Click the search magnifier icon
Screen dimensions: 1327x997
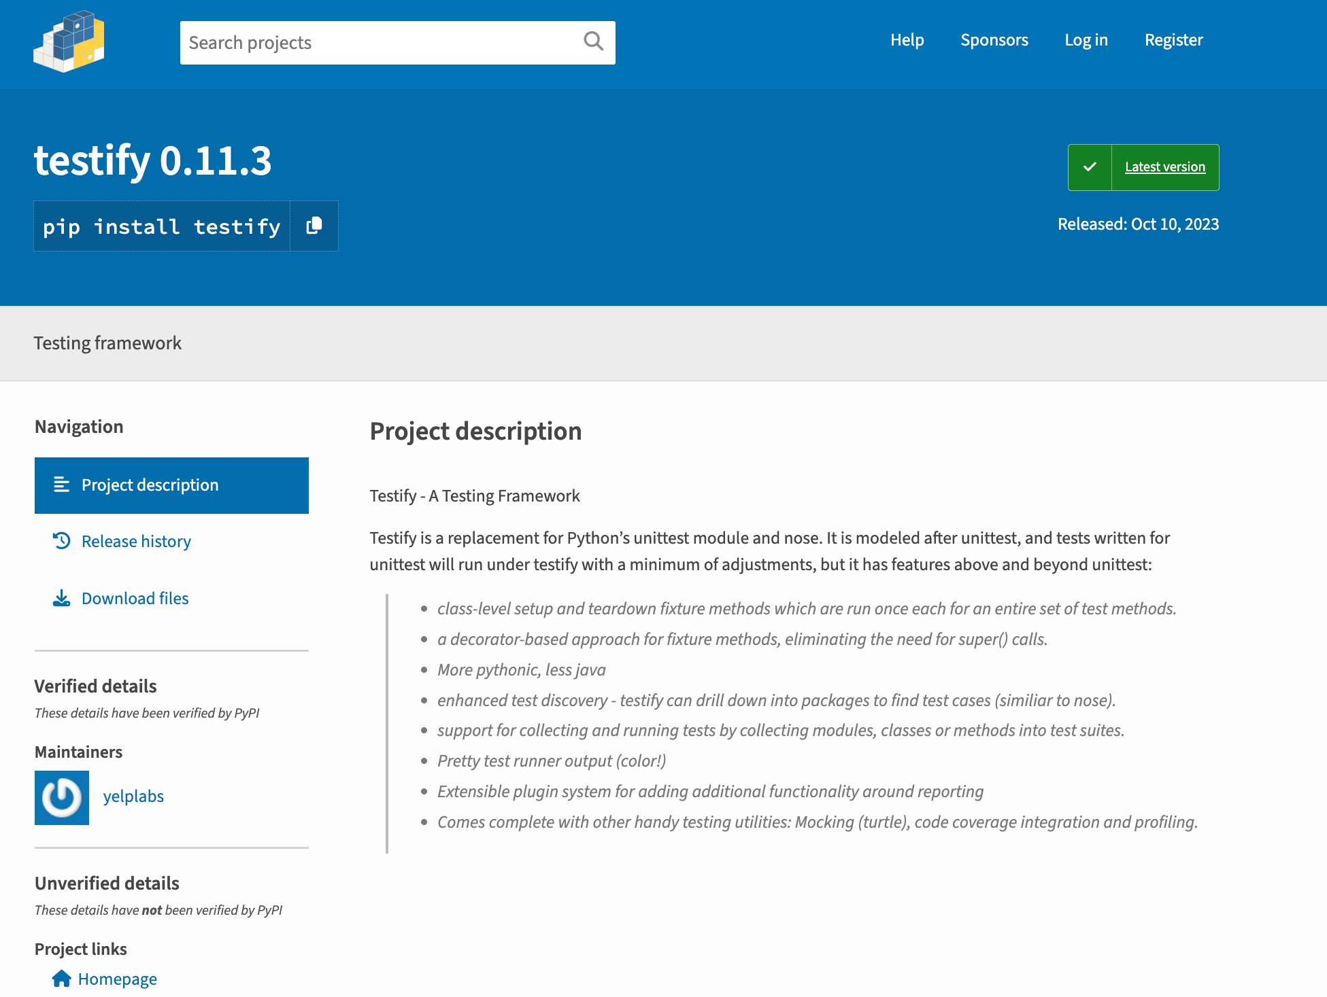[x=593, y=42]
